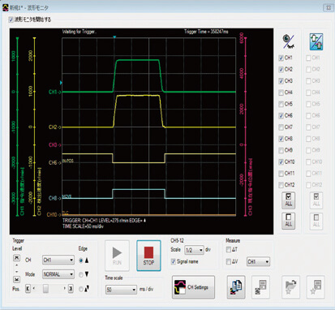Open the Measure CH1 dropdown
The image size is (335, 310).
click(x=258, y=261)
